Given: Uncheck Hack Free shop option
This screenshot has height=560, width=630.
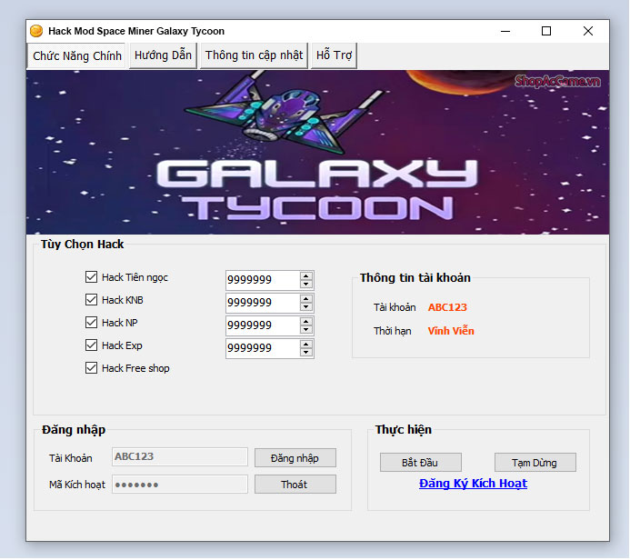Looking at the screenshot, I should (91, 368).
